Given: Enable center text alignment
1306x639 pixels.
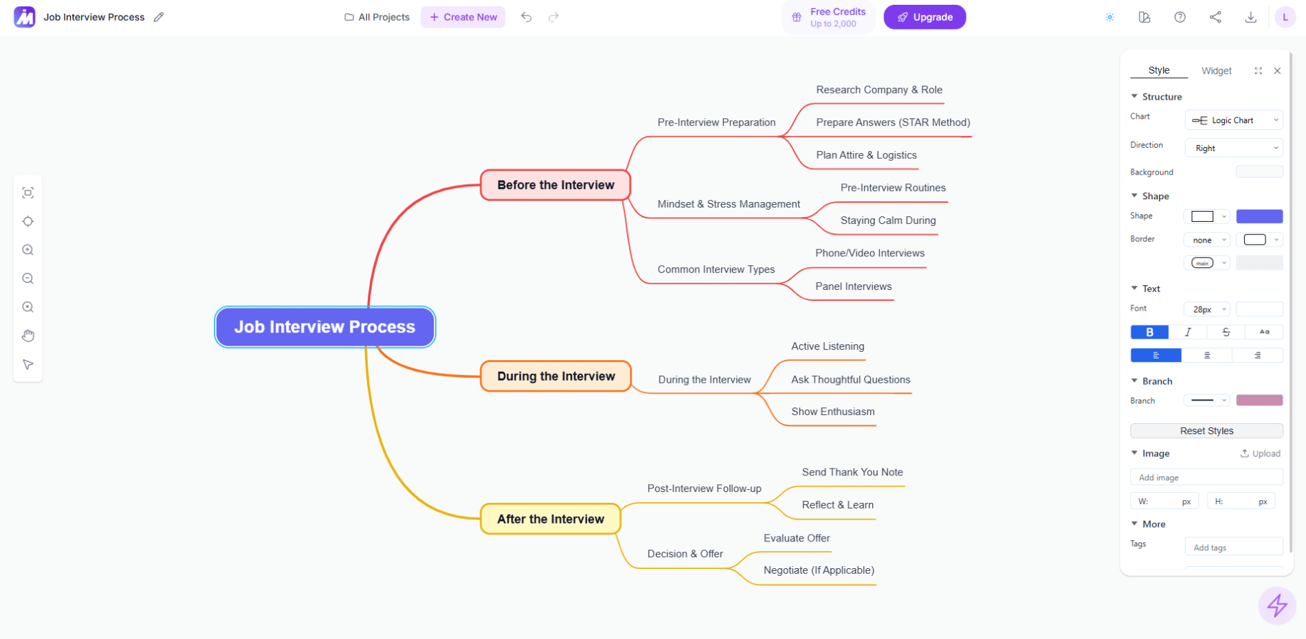Looking at the screenshot, I should (1206, 355).
